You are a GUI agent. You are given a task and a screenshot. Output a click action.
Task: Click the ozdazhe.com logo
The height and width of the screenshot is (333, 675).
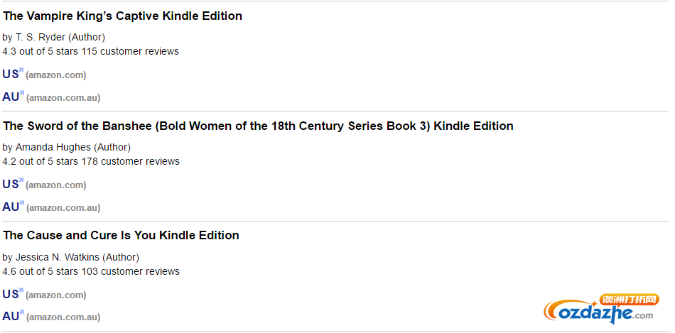coord(601,310)
